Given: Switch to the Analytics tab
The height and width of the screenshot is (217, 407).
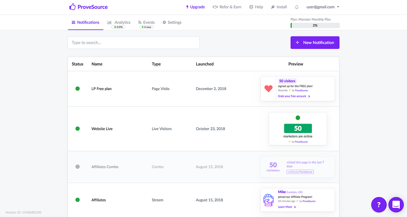Looking at the screenshot, I should tap(122, 22).
